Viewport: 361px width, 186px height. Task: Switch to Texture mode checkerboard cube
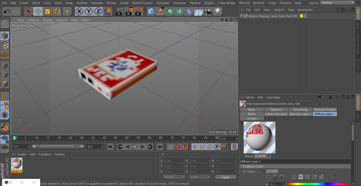(5, 45)
